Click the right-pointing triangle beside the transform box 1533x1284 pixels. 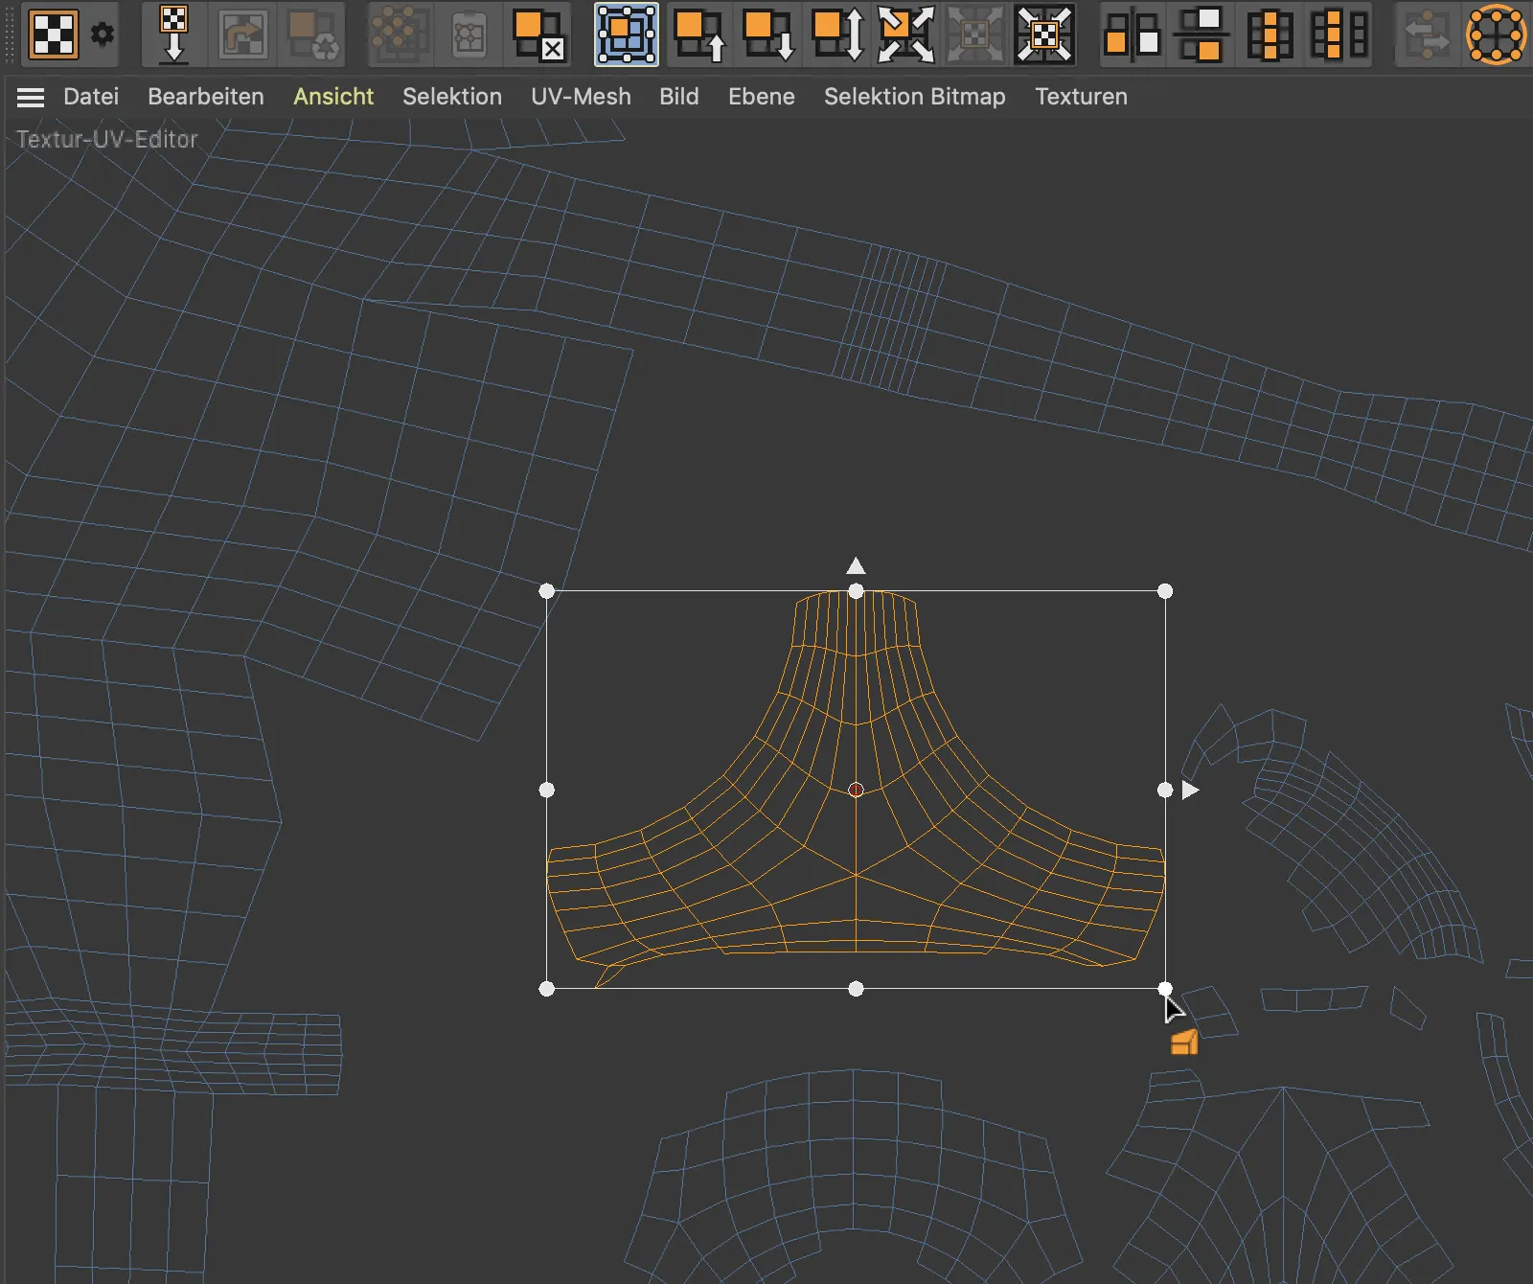coord(1190,790)
